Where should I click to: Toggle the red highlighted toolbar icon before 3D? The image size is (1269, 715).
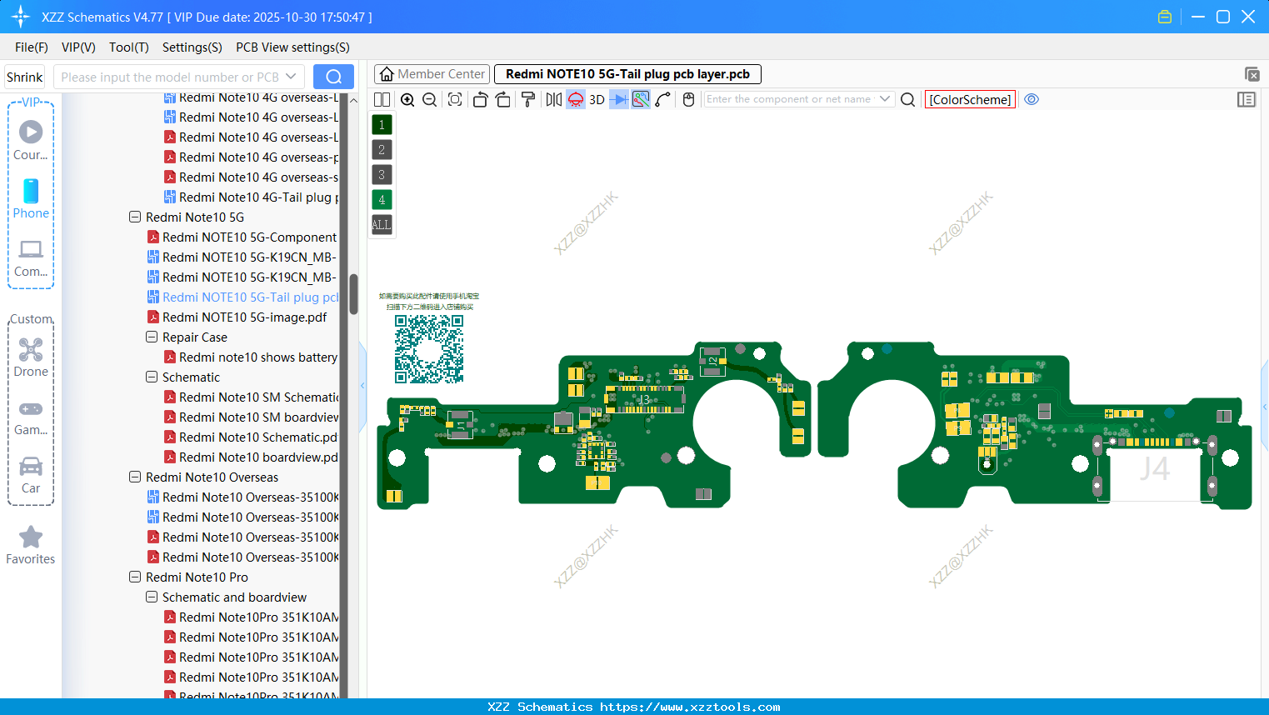[576, 100]
